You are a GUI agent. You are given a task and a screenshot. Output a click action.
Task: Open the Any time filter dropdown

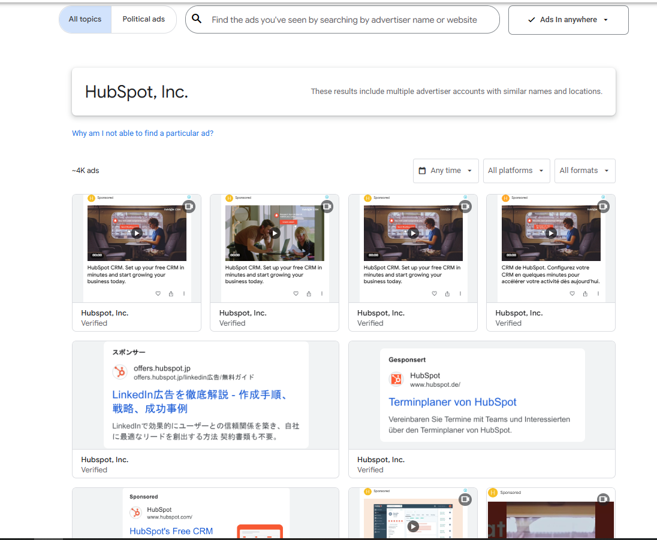(445, 171)
